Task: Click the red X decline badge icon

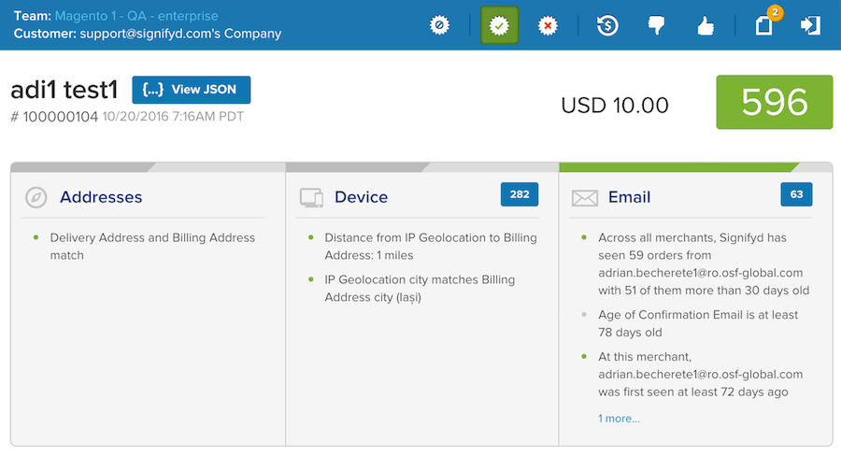Action: click(x=548, y=25)
